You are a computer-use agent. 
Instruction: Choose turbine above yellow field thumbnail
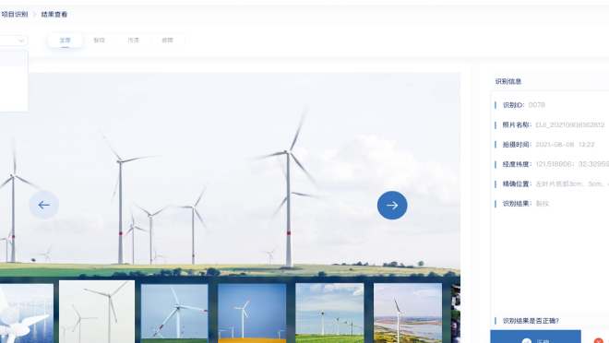[252, 313]
